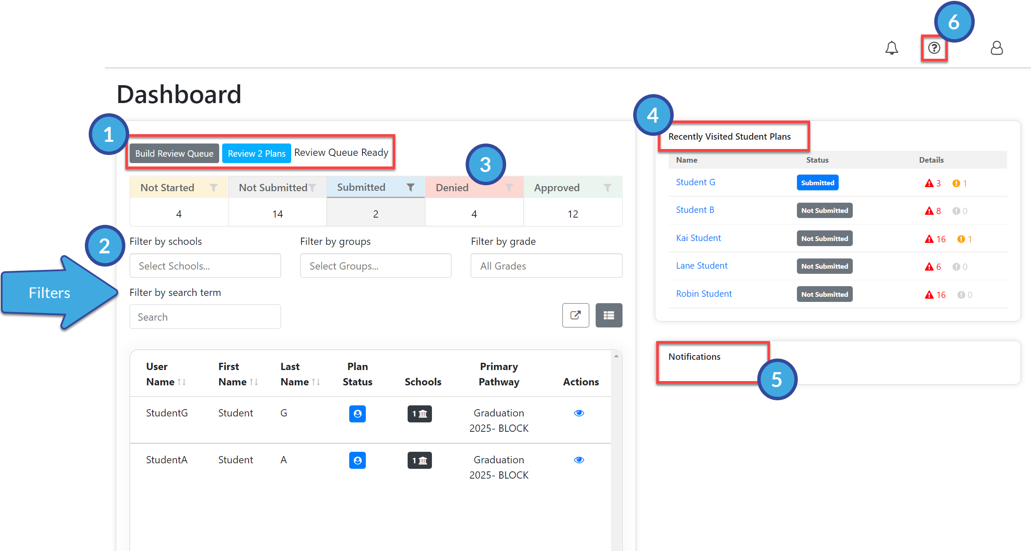Click the plan status icon for StudentG
The width and height of the screenshot is (1031, 551).
pyautogui.click(x=357, y=413)
